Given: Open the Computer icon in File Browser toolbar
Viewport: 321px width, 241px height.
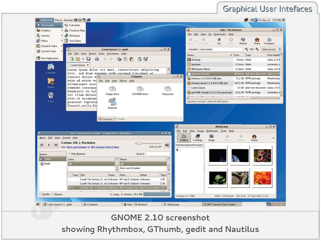Looking at the screenshot, I should click(269, 41).
